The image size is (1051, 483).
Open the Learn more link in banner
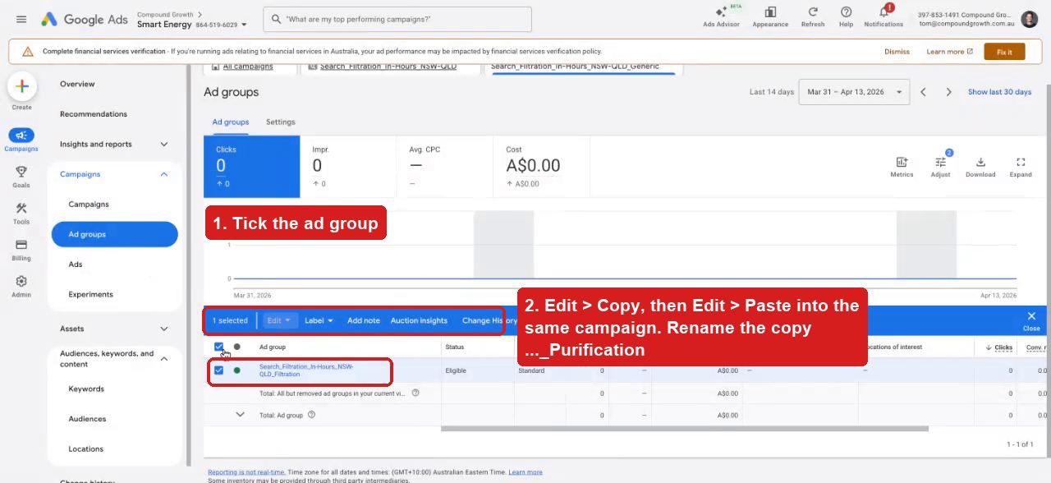point(949,52)
